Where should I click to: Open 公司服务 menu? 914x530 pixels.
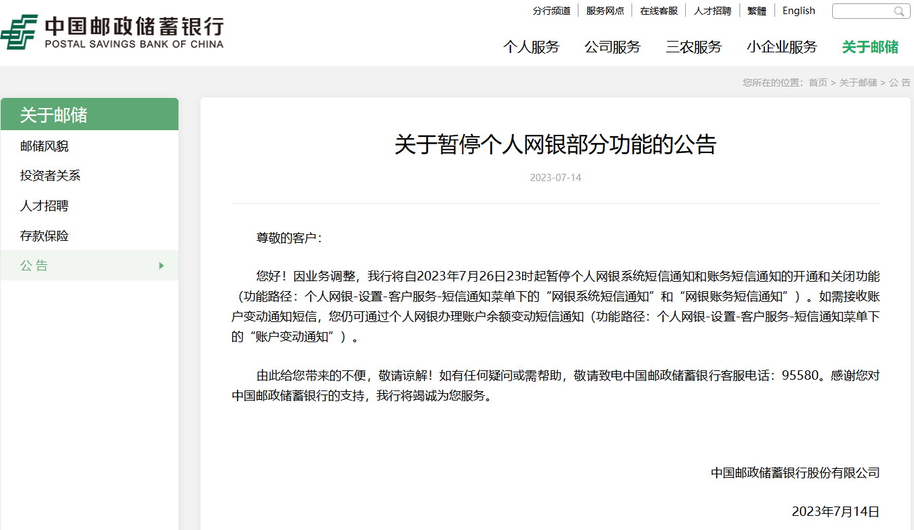[613, 47]
